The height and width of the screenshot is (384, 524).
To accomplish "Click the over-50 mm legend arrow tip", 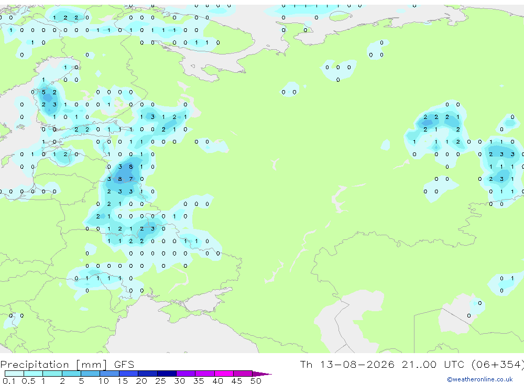I will (262, 374).
